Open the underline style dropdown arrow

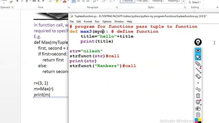(30, 1)
